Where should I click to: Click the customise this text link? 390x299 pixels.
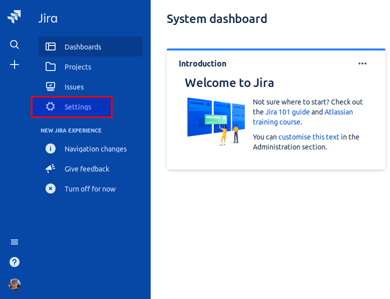tap(309, 137)
